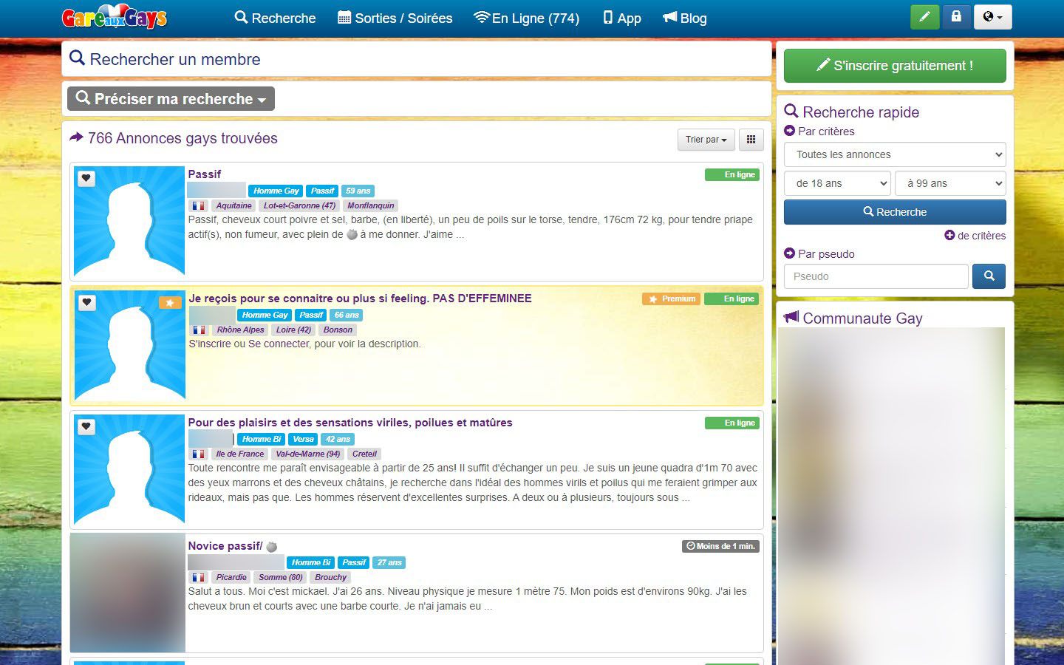1064x665 pixels.
Task: Open the Recherche menu item
Action: (x=275, y=18)
